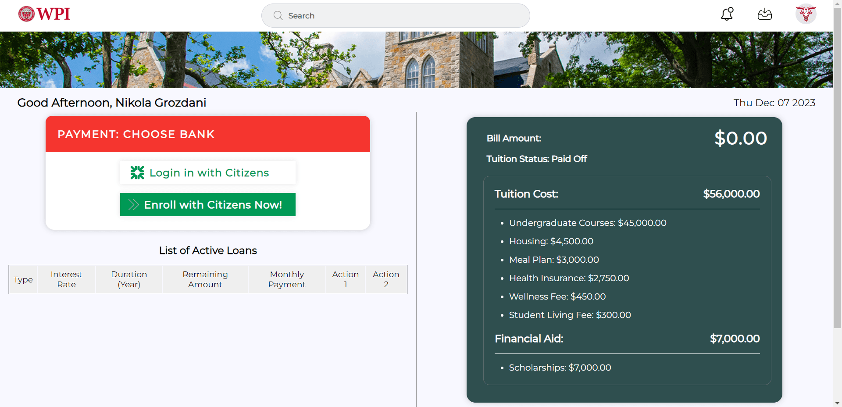Select the Interest Rate column header
842x407 pixels.
[x=66, y=279]
